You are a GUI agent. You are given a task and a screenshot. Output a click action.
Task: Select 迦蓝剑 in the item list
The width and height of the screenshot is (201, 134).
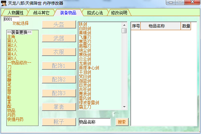click(85, 81)
